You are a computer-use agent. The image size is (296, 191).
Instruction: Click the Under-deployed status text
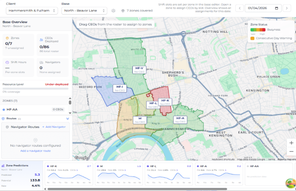tap(57, 84)
